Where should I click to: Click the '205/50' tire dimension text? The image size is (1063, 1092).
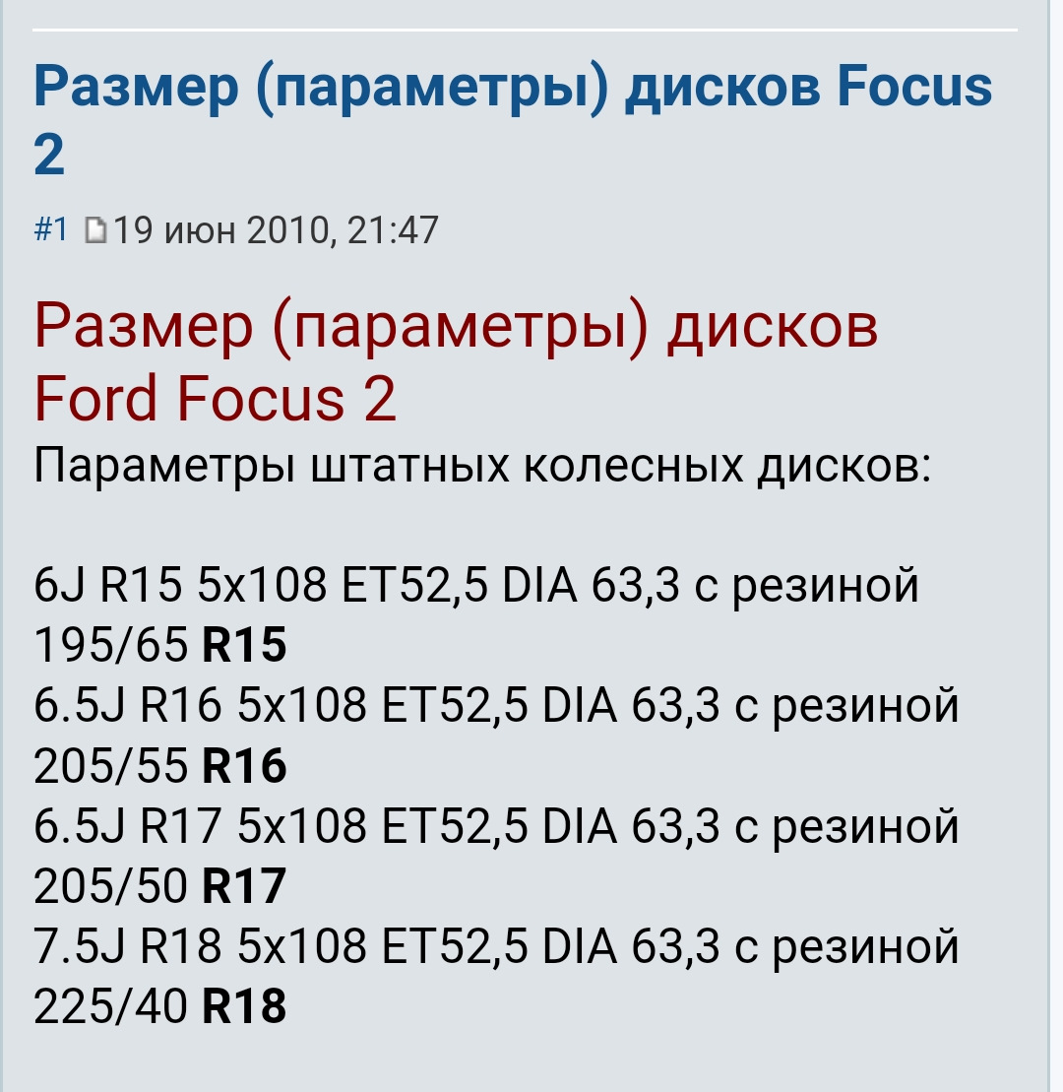(x=110, y=886)
